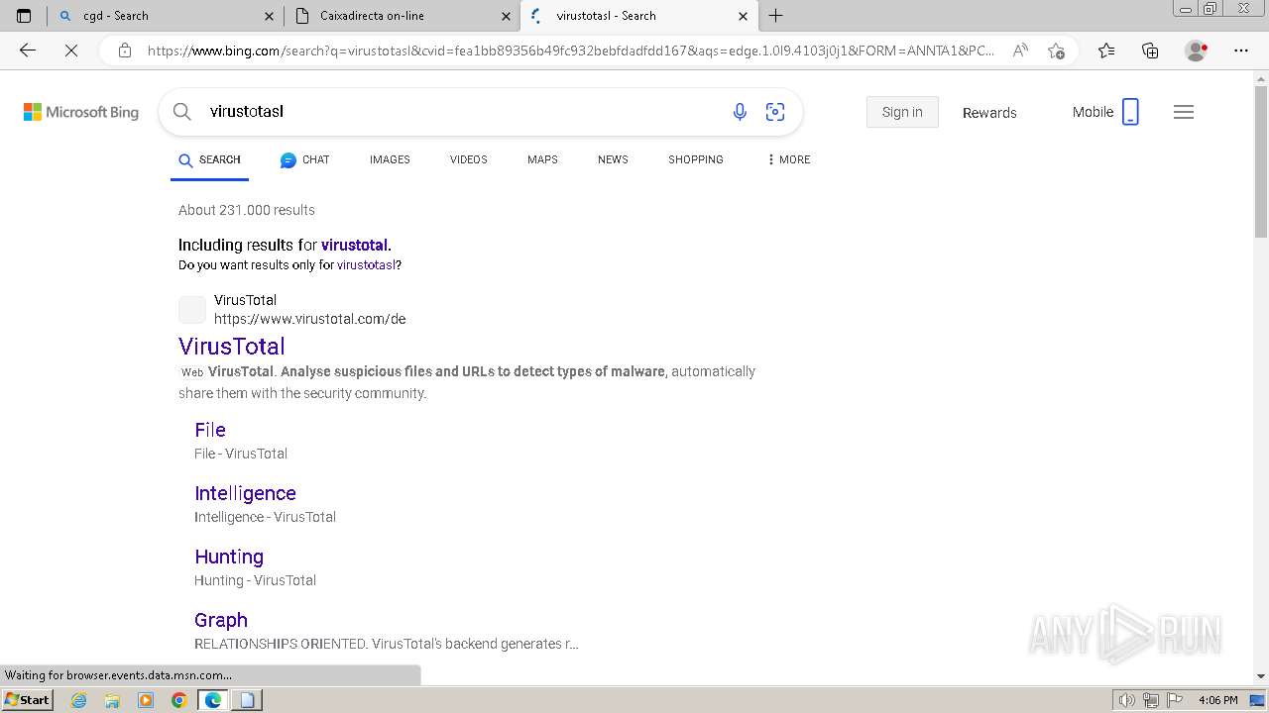Search only for virustotasl link

point(366,265)
